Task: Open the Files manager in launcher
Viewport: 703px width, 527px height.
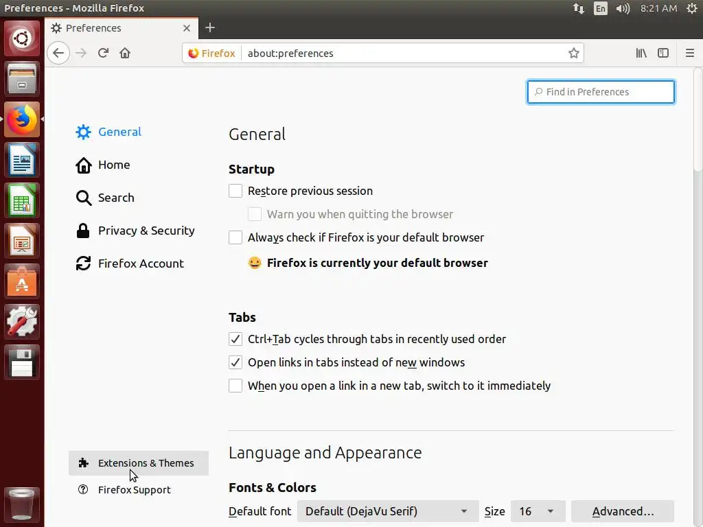Action: tap(22, 80)
